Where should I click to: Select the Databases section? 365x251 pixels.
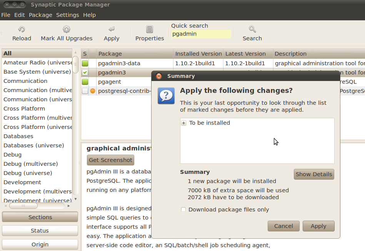(37, 136)
